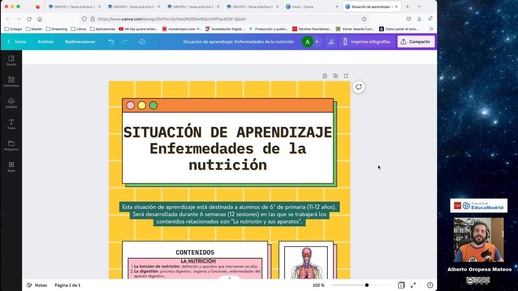Screen dimensions: 518x291
Task: Click the Compartir share button
Action: coord(416,41)
